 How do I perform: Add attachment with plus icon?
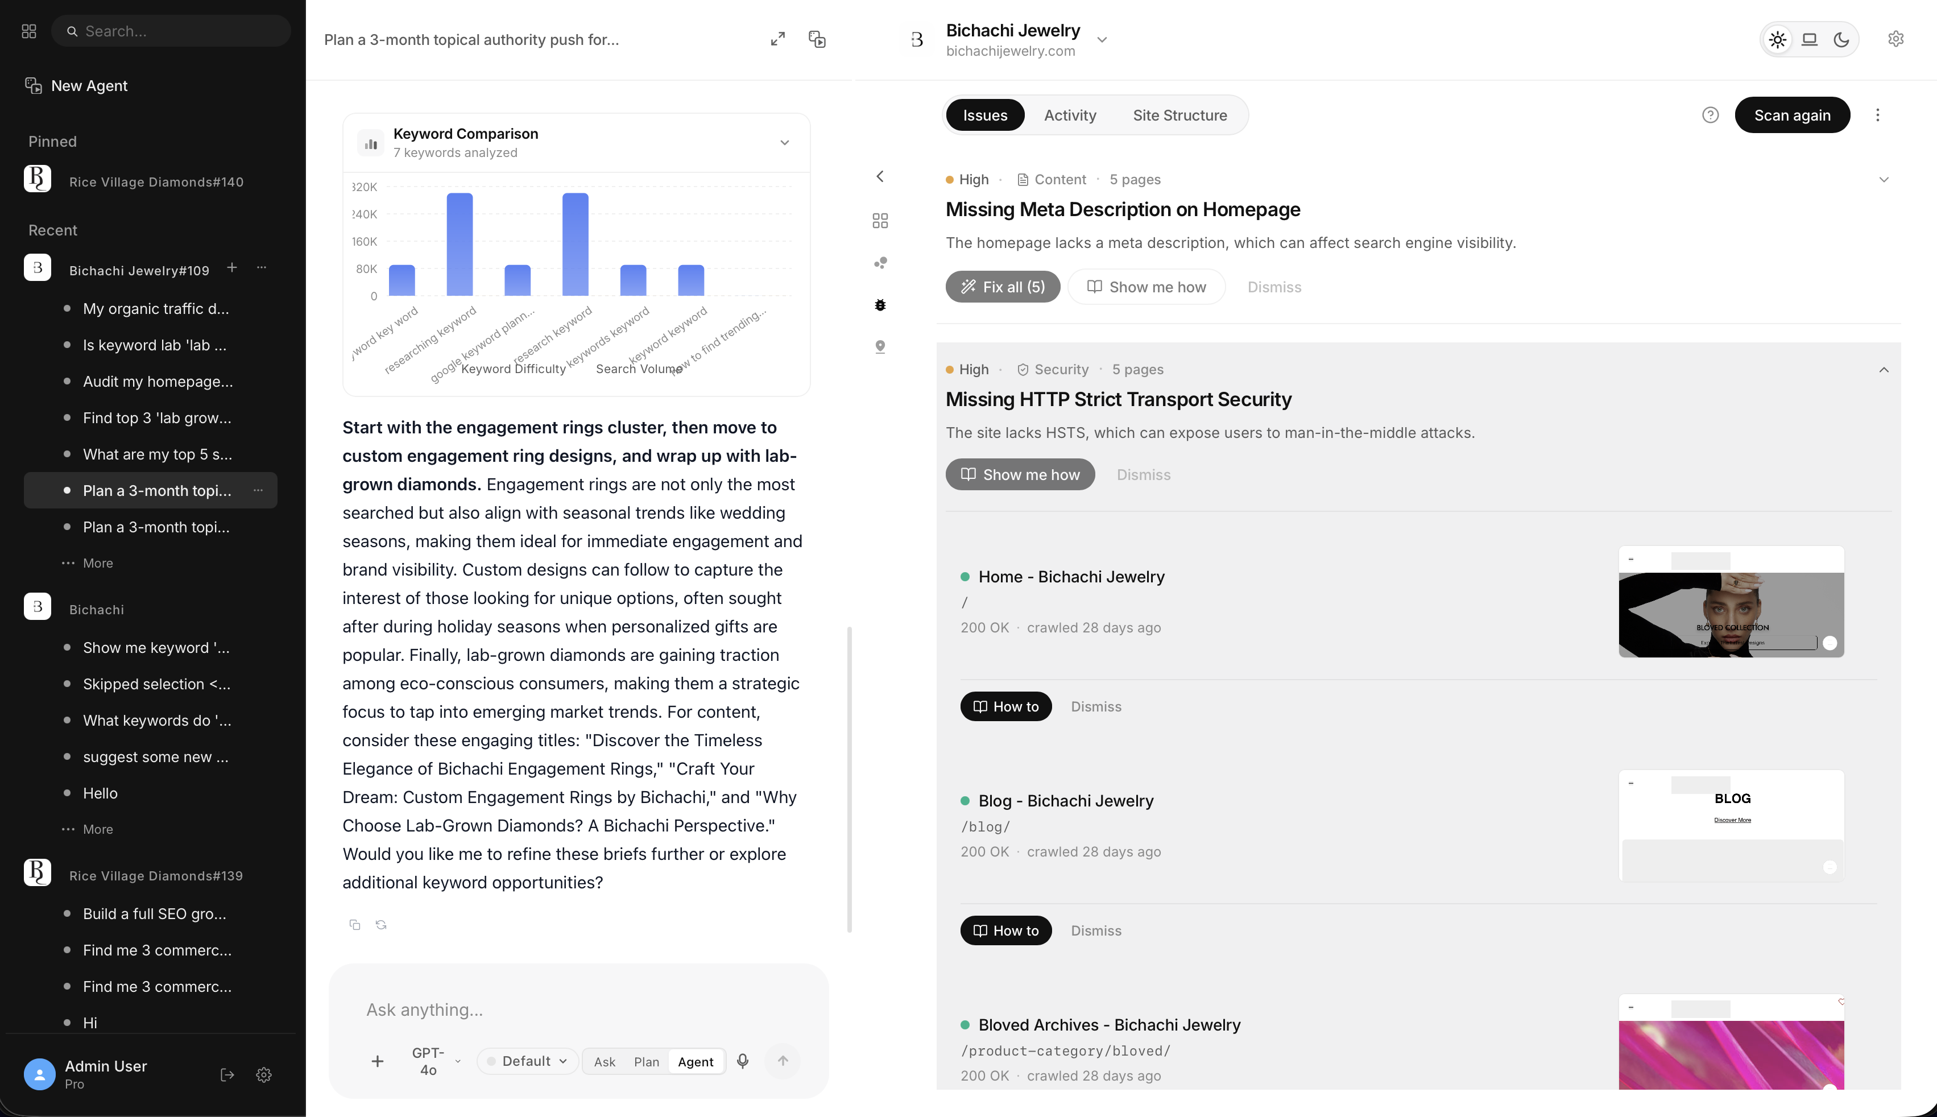tap(378, 1061)
